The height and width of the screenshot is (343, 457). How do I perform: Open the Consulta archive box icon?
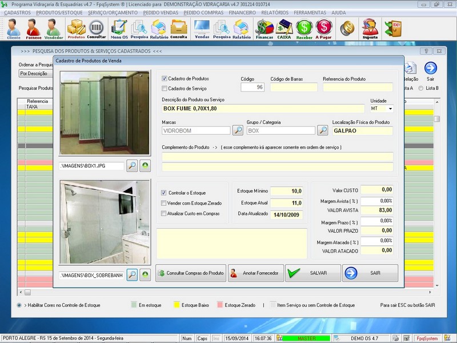tap(179, 29)
